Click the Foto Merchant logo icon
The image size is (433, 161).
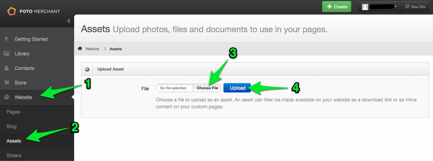(11, 11)
